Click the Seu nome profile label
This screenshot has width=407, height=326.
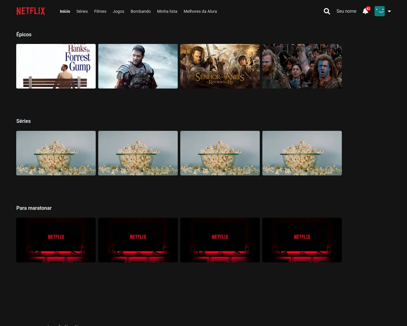click(346, 11)
